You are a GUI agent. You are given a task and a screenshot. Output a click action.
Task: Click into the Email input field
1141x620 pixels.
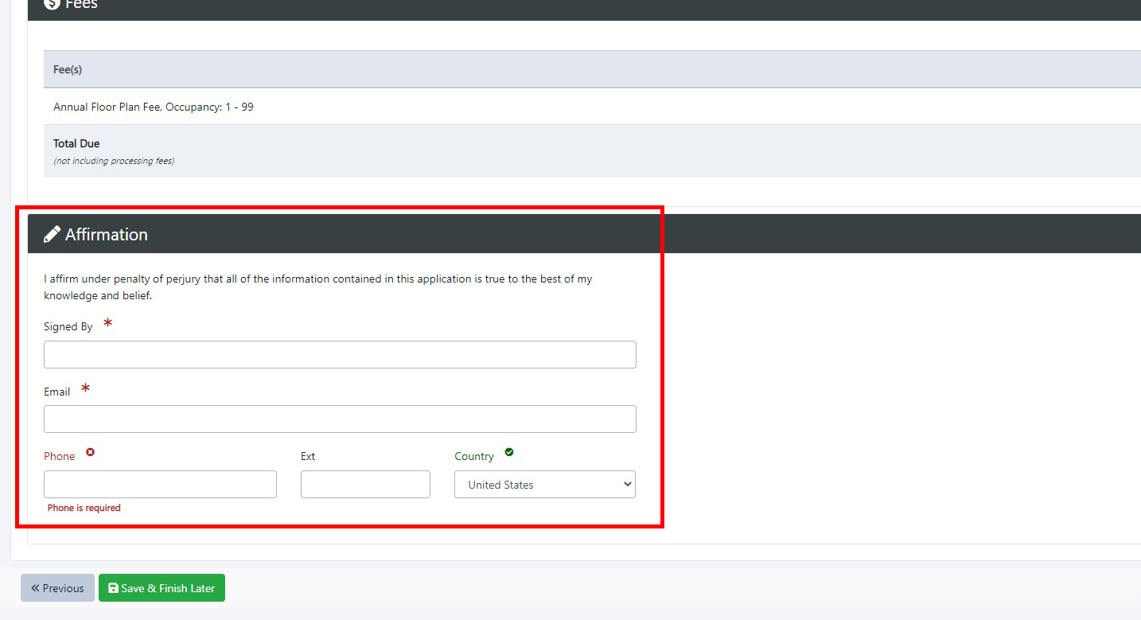(x=340, y=419)
